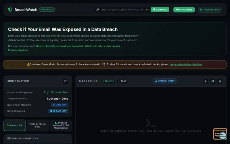Click the BreachWatch shield logo
Screen dimensions: 230x144
click(x=10, y=10)
